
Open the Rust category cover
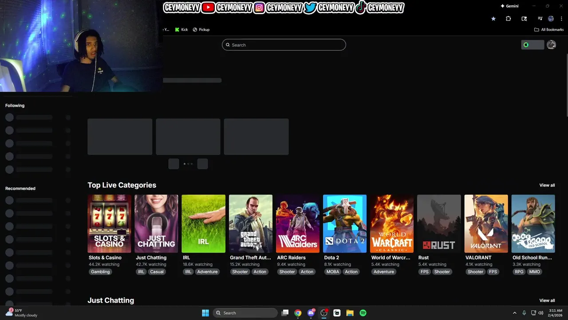tap(439, 224)
